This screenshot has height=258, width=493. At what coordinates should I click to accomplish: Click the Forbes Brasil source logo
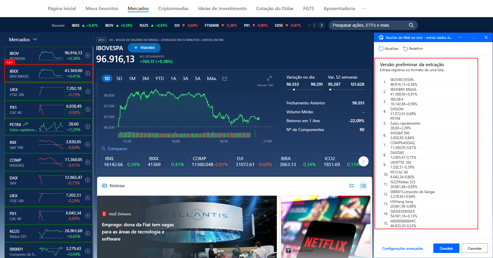pyautogui.click(x=288, y=250)
